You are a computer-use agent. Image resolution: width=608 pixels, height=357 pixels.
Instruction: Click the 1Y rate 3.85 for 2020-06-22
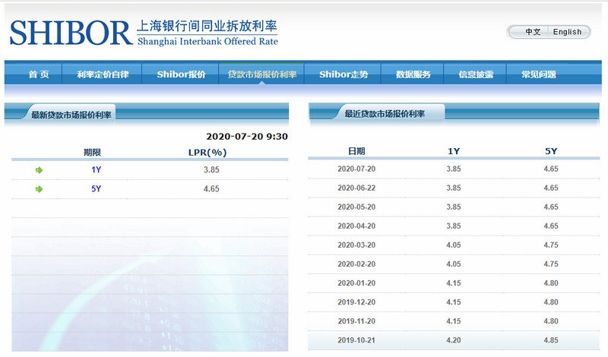pyautogui.click(x=454, y=188)
